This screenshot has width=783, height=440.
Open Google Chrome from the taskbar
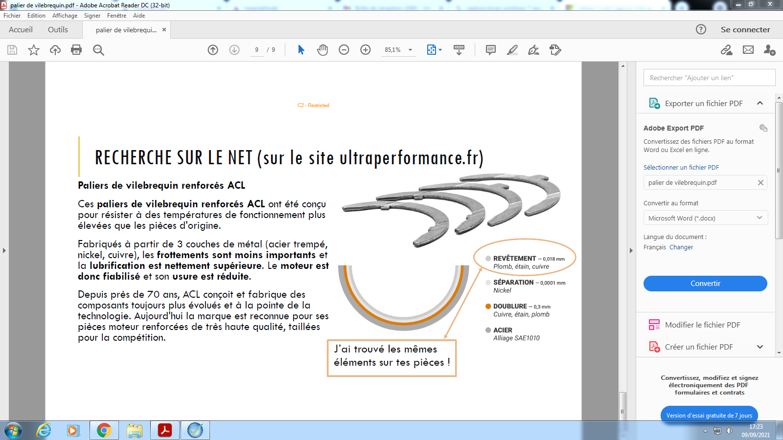[x=104, y=430]
